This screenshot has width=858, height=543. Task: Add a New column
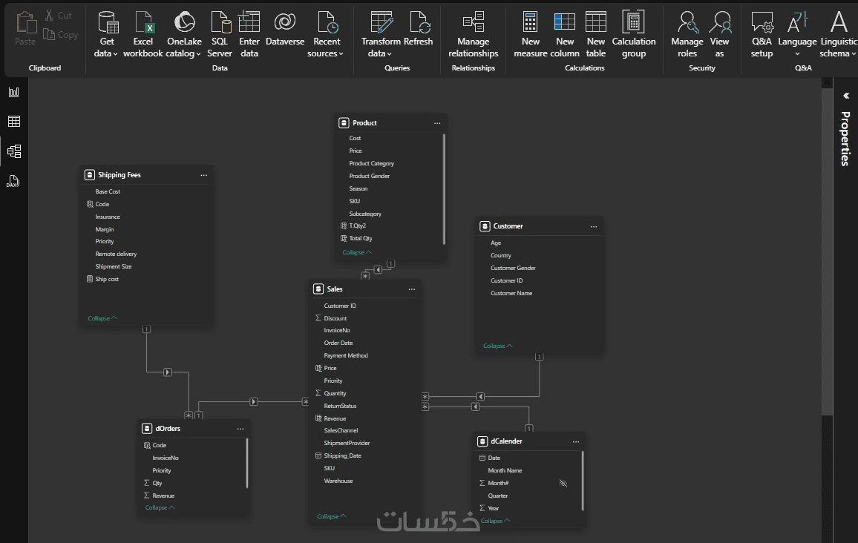565,34
